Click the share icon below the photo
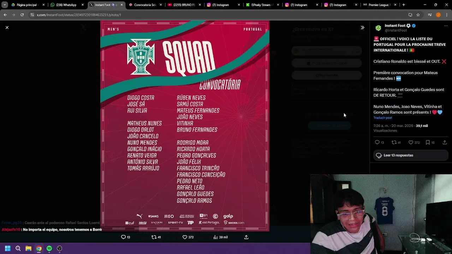 point(246,237)
